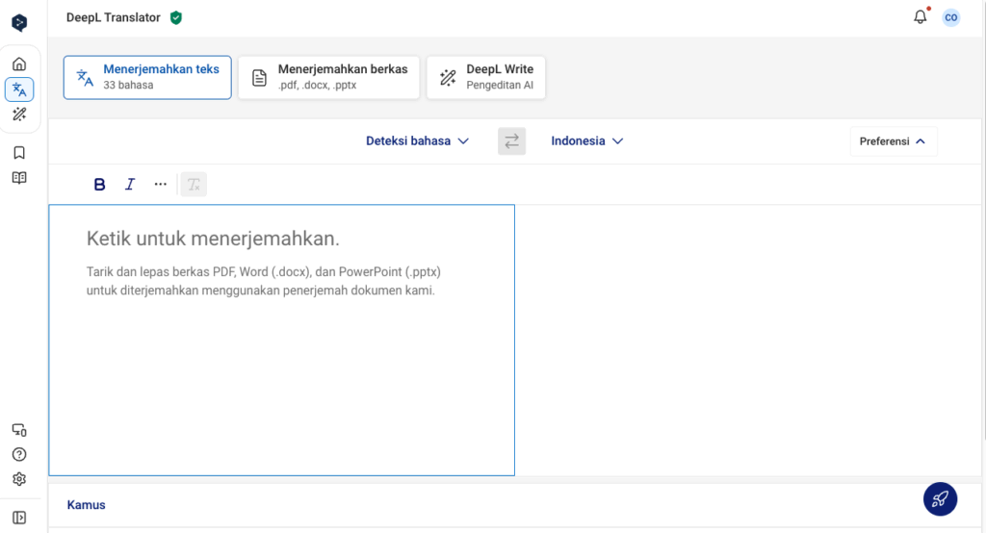Collapse the Preferensi panel
The height and width of the screenshot is (533, 986).
coord(893,141)
